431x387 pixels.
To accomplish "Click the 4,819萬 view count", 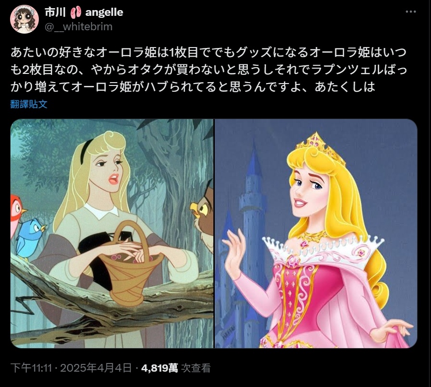I will pos(160,368).
